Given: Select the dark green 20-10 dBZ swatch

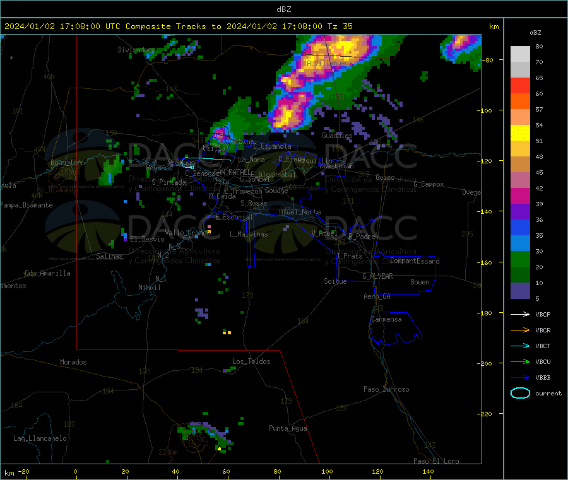Looking at the screenshot, I should coord(520,275).
